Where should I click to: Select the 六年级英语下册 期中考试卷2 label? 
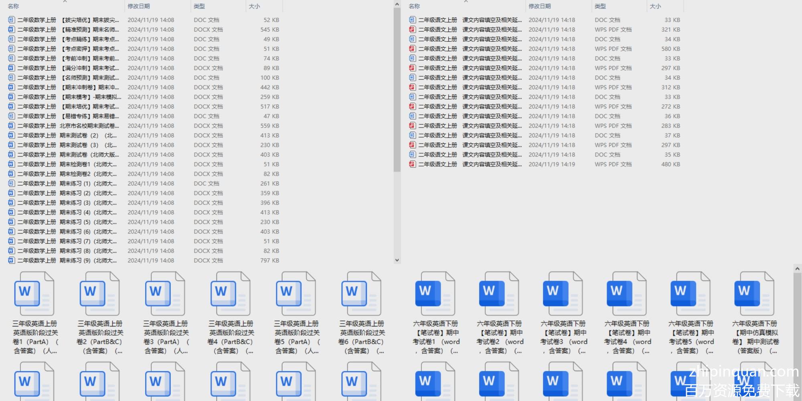point(500,337)
